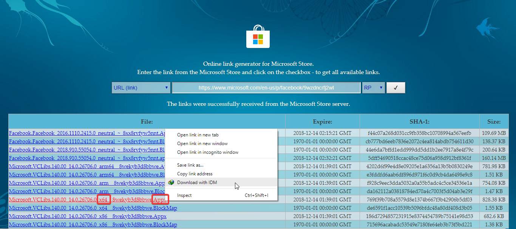Screen dimensions: 516x229
Task: Click the Expire: column header
Action: tap(323, 121)
